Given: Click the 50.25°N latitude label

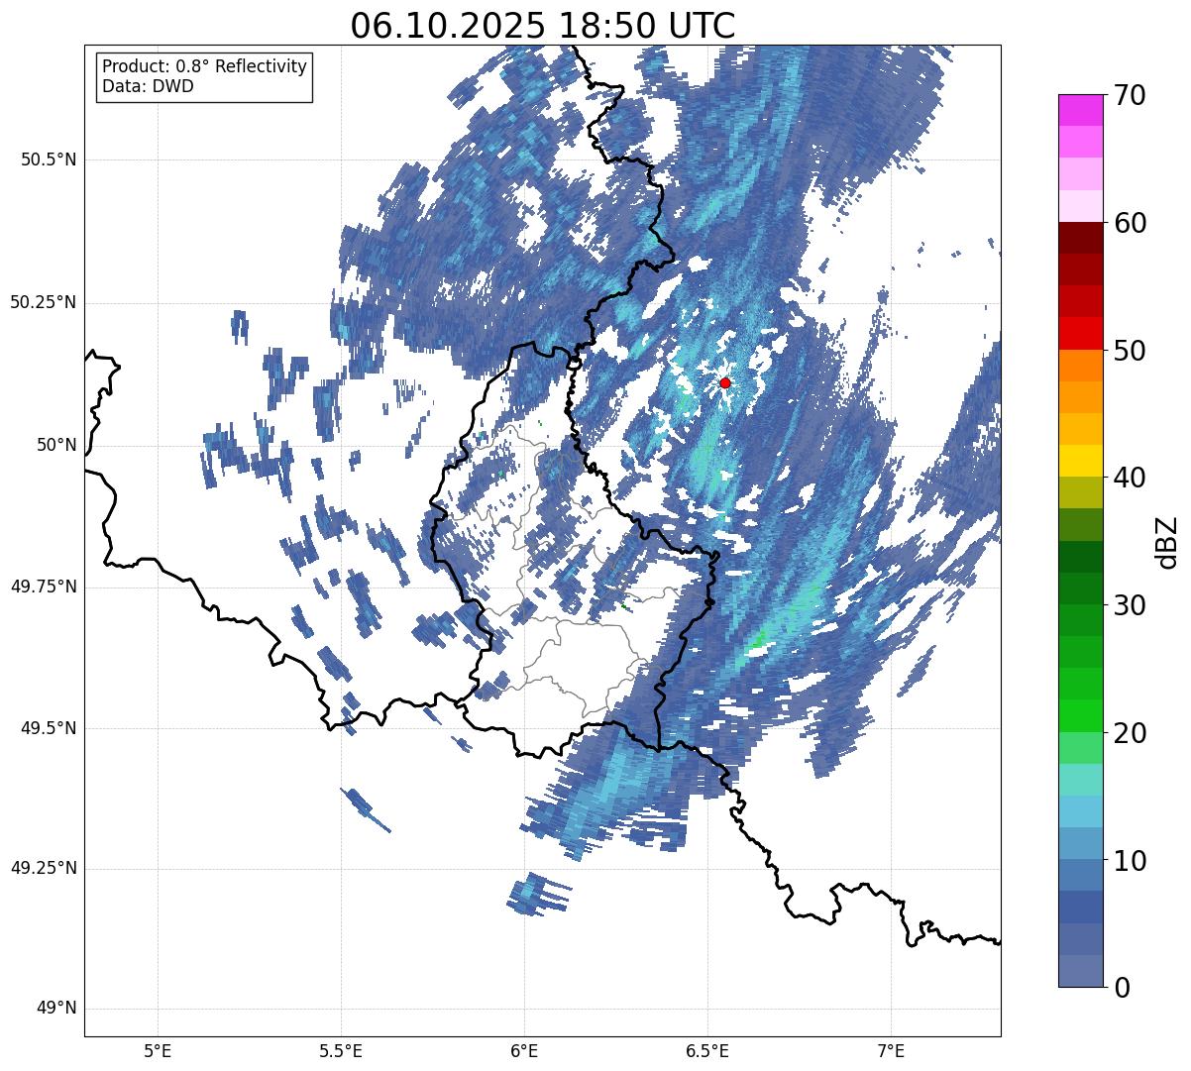Looking at the screenshot, I should pyautogui.click(x=43, y=302).
